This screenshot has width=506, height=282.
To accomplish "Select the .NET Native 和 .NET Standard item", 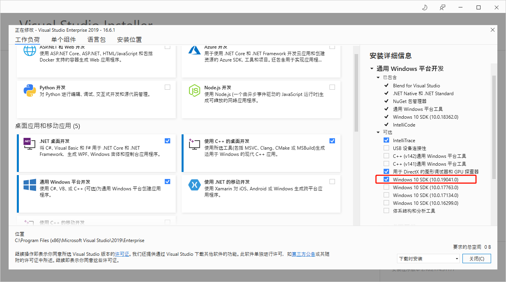I will point(423,93).
